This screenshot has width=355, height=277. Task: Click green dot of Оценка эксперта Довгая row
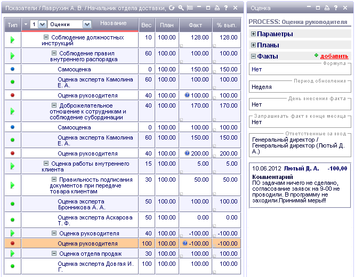pos(12,266)
